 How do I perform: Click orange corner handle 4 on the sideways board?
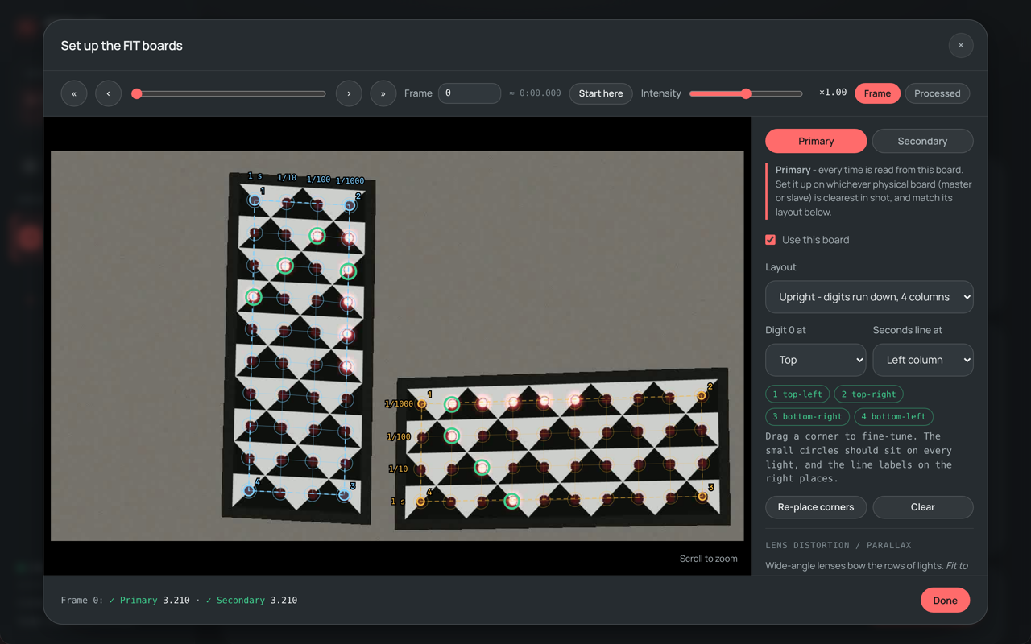[x=420, y=502]
